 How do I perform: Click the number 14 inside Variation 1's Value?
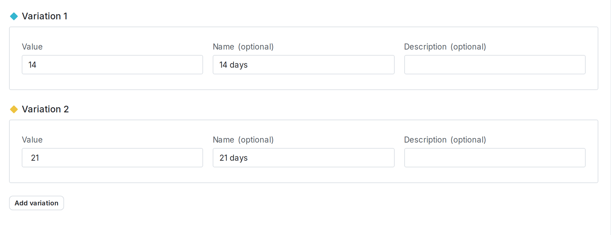point(32,65)
